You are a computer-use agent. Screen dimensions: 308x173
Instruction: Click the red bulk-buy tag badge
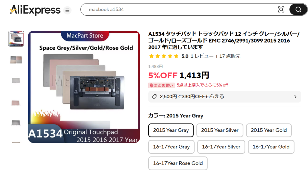[x=161, y=85]
